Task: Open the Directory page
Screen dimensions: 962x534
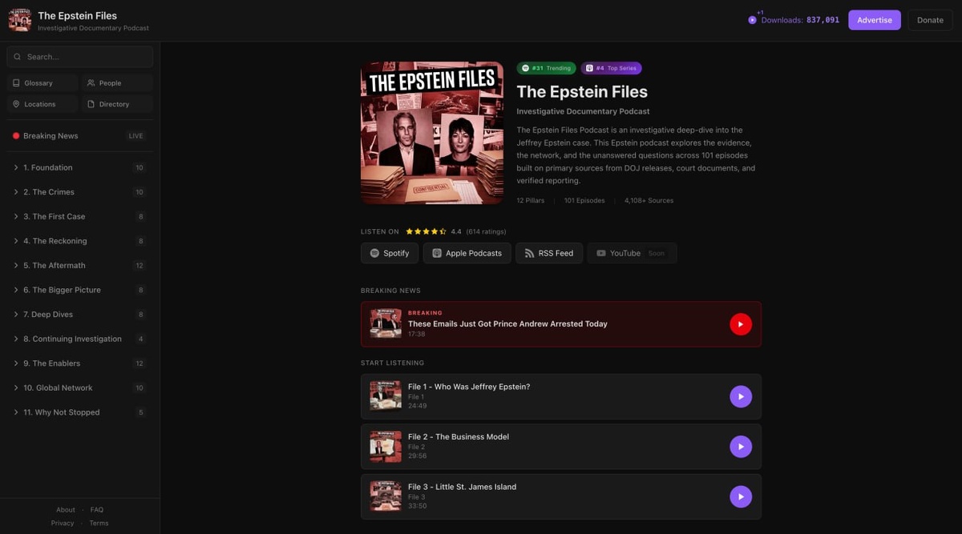Action: coord(117,104)
